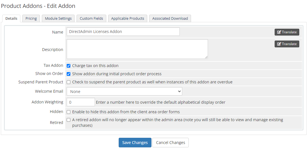Image resolution: width=308 pixels, height=153 pixels.
Task: Check the Hidden addon checkbox
Action: coord(69,112)
